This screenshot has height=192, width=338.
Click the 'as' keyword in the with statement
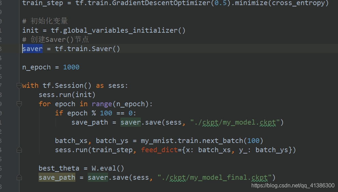[100, 86]
